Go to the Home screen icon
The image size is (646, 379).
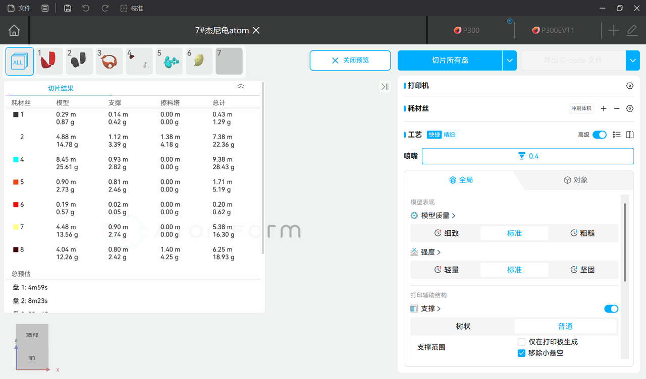coord(14,30)
